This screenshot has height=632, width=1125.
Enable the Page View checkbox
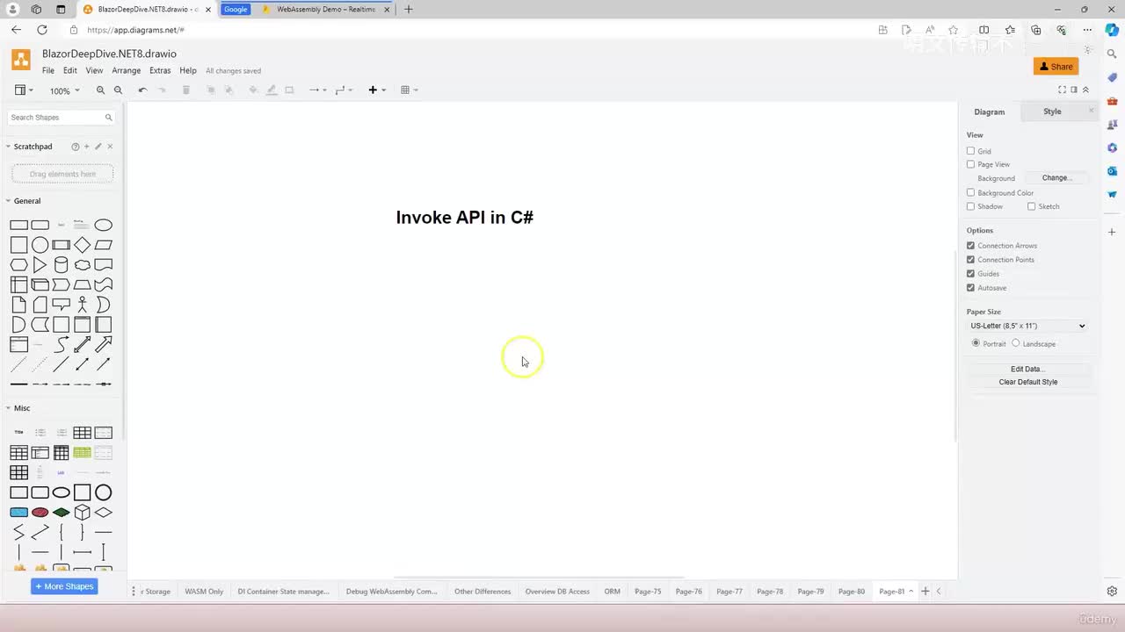point(970,164)
